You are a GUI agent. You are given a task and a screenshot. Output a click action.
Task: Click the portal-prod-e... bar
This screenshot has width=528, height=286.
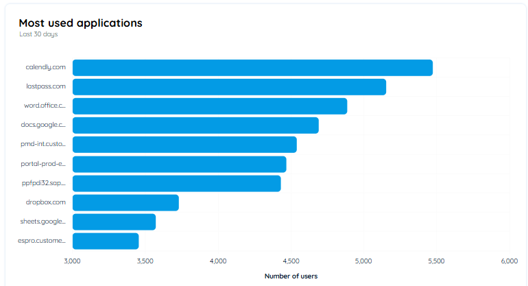point(180,165)
